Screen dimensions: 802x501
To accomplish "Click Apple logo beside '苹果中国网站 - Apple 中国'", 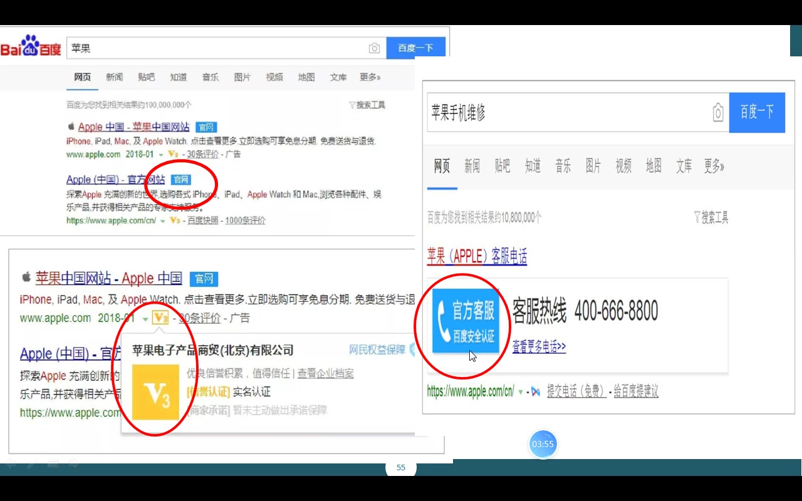I will click(26, 277).
